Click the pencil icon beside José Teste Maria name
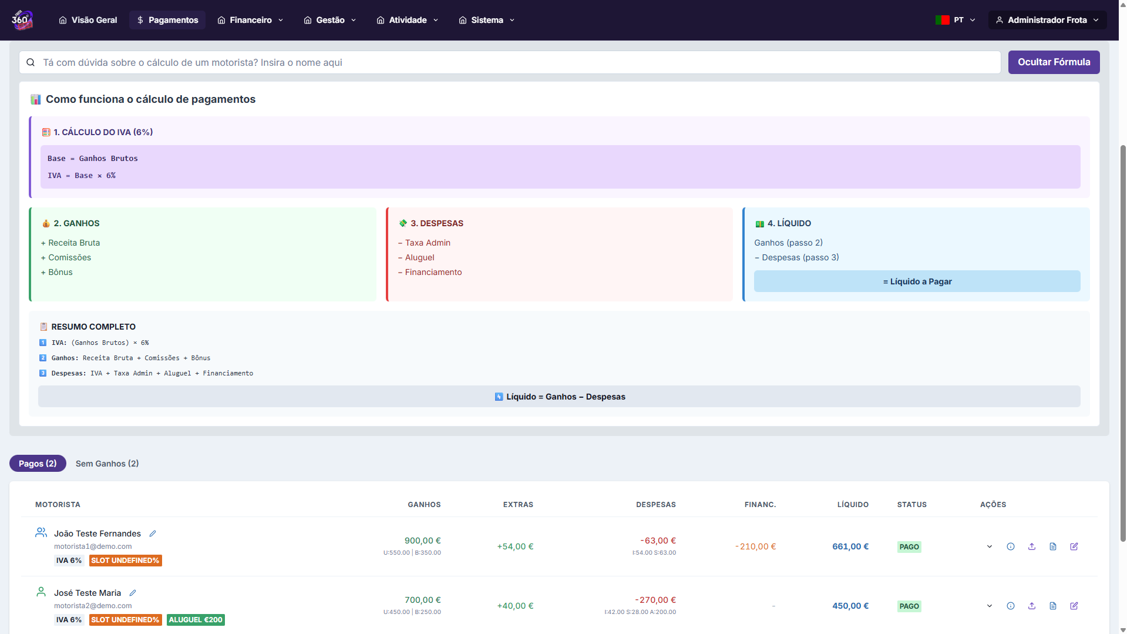1127x634 pixels. [x=133, y=593]
